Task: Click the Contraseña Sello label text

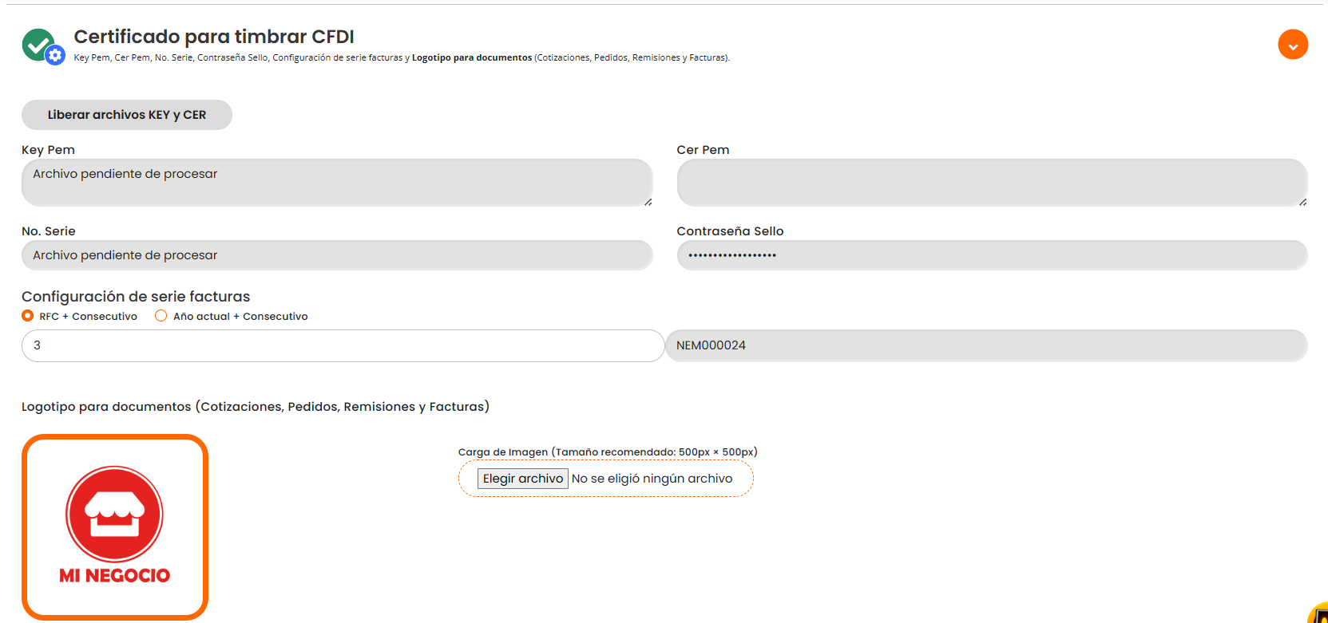Action: 730,231
